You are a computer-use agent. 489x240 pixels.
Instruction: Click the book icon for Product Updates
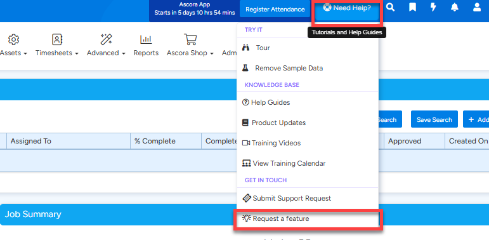tap(245, 123)
